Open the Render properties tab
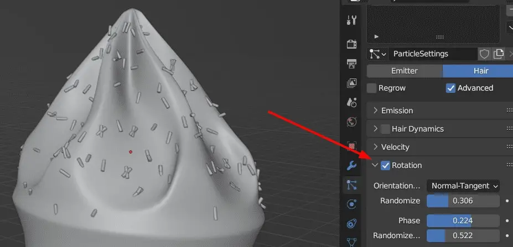This screenshot has height=247, width=513. tap(352, 44)
